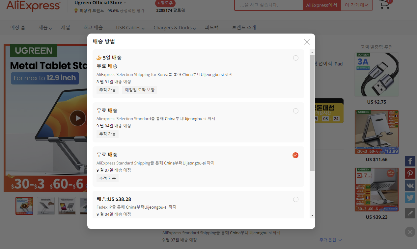Share on Twitter icon
The height and width of the screenshot is (249, 417).
(x=410, y=198)
